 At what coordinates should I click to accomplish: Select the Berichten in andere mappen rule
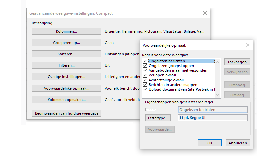point(173,85)
